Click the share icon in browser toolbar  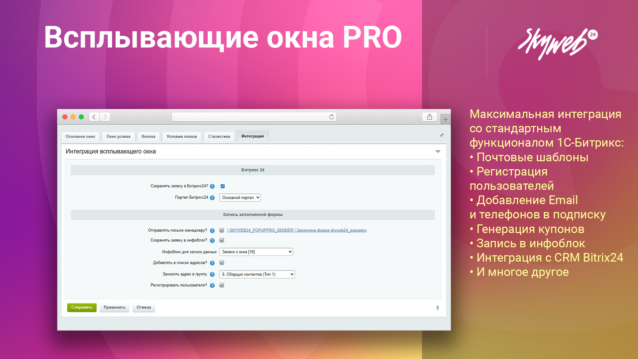429,117
